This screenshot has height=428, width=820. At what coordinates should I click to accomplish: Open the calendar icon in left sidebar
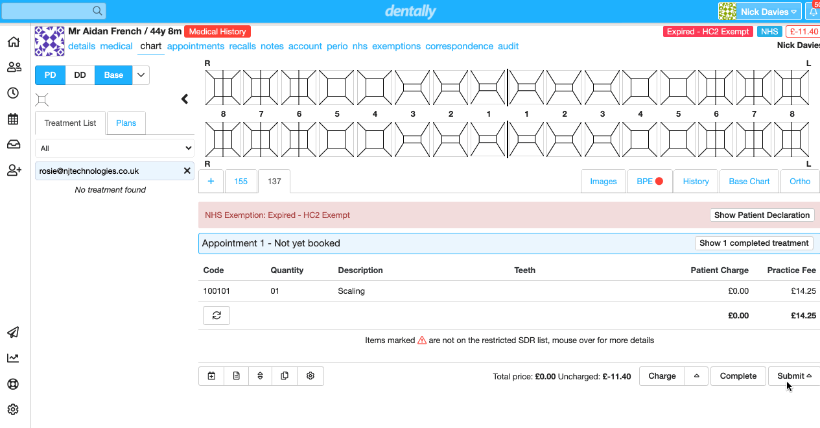coord(13,119)
